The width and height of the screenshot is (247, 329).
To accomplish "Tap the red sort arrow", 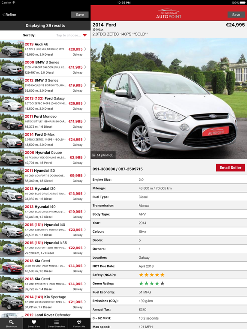I will click(84, 35).
